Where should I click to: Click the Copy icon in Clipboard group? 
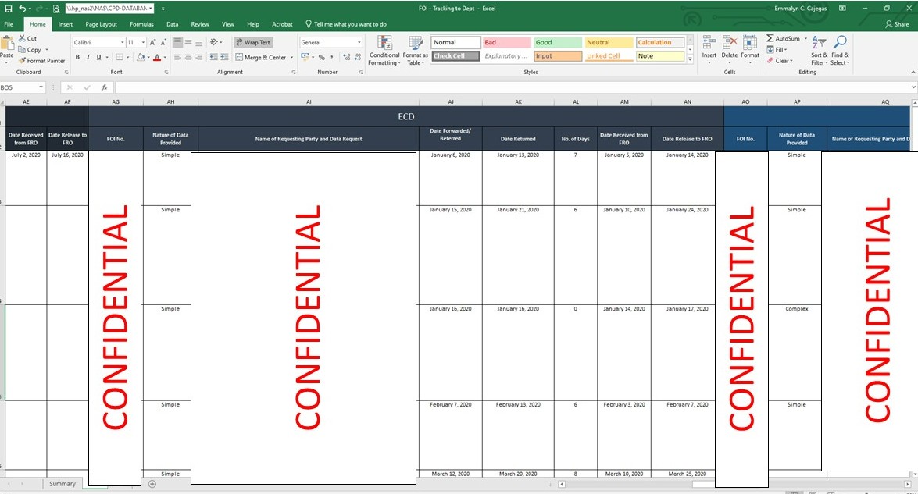(x=22, y=50)
